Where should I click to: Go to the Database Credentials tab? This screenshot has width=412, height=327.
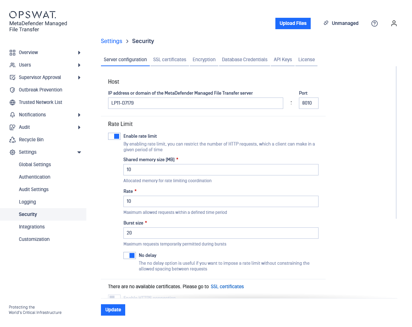[245, 60]
